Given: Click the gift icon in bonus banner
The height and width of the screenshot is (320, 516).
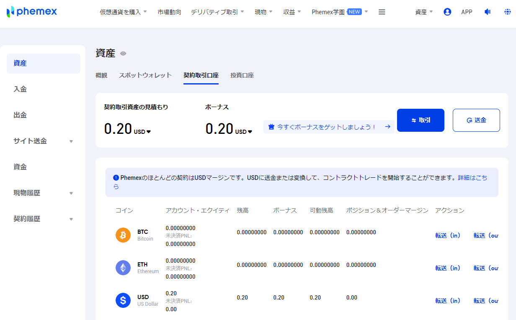Looking at the screenshot, I should (271, 127).
